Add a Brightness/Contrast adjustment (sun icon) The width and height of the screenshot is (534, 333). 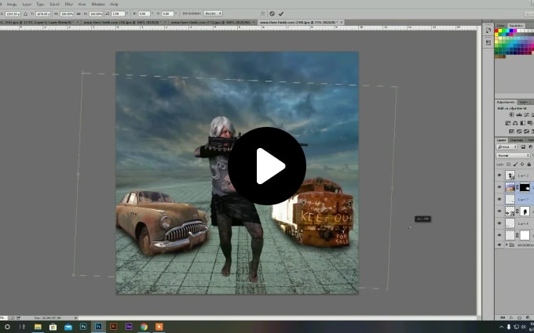[x=511, y=115]
